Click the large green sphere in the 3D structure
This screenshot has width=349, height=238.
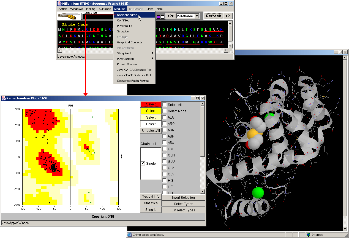258,192
